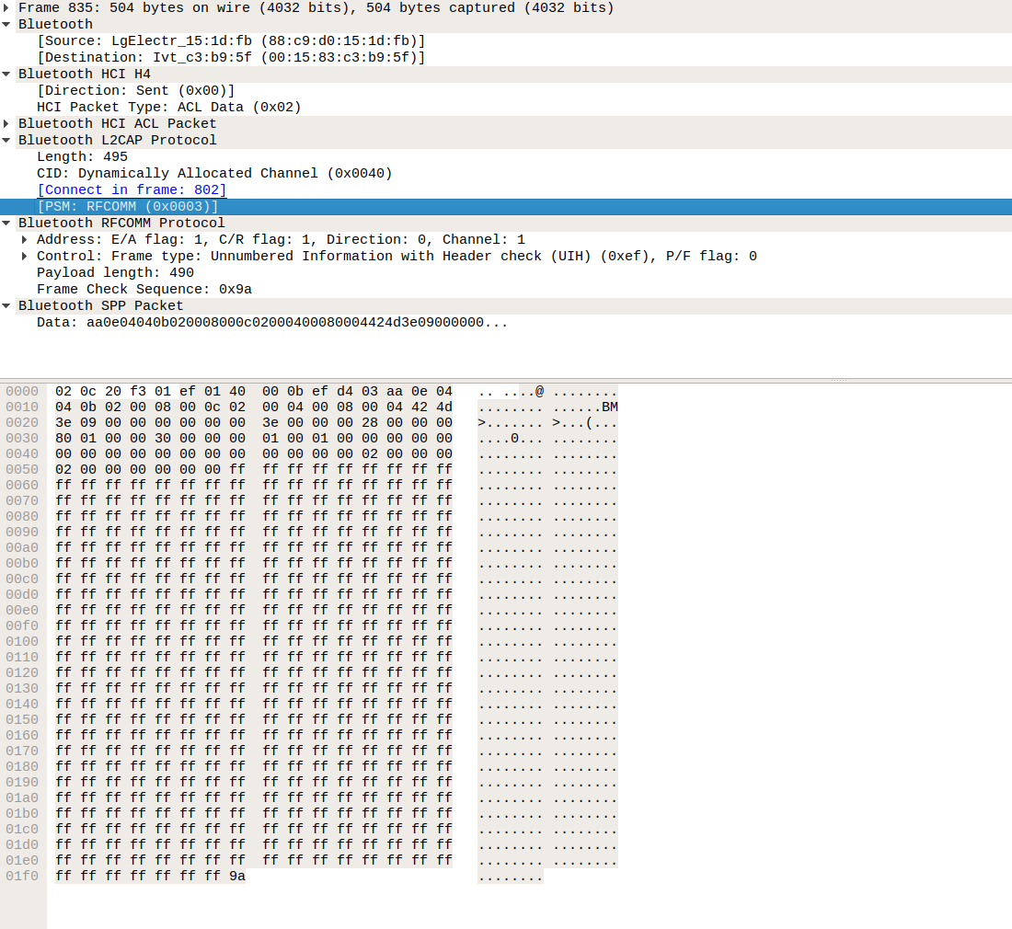
Task: Open the 'Connect in frame: 802' link
Action: pos(131,189)
